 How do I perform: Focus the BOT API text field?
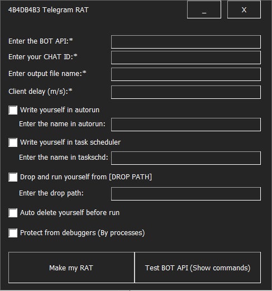coord(186,42)
